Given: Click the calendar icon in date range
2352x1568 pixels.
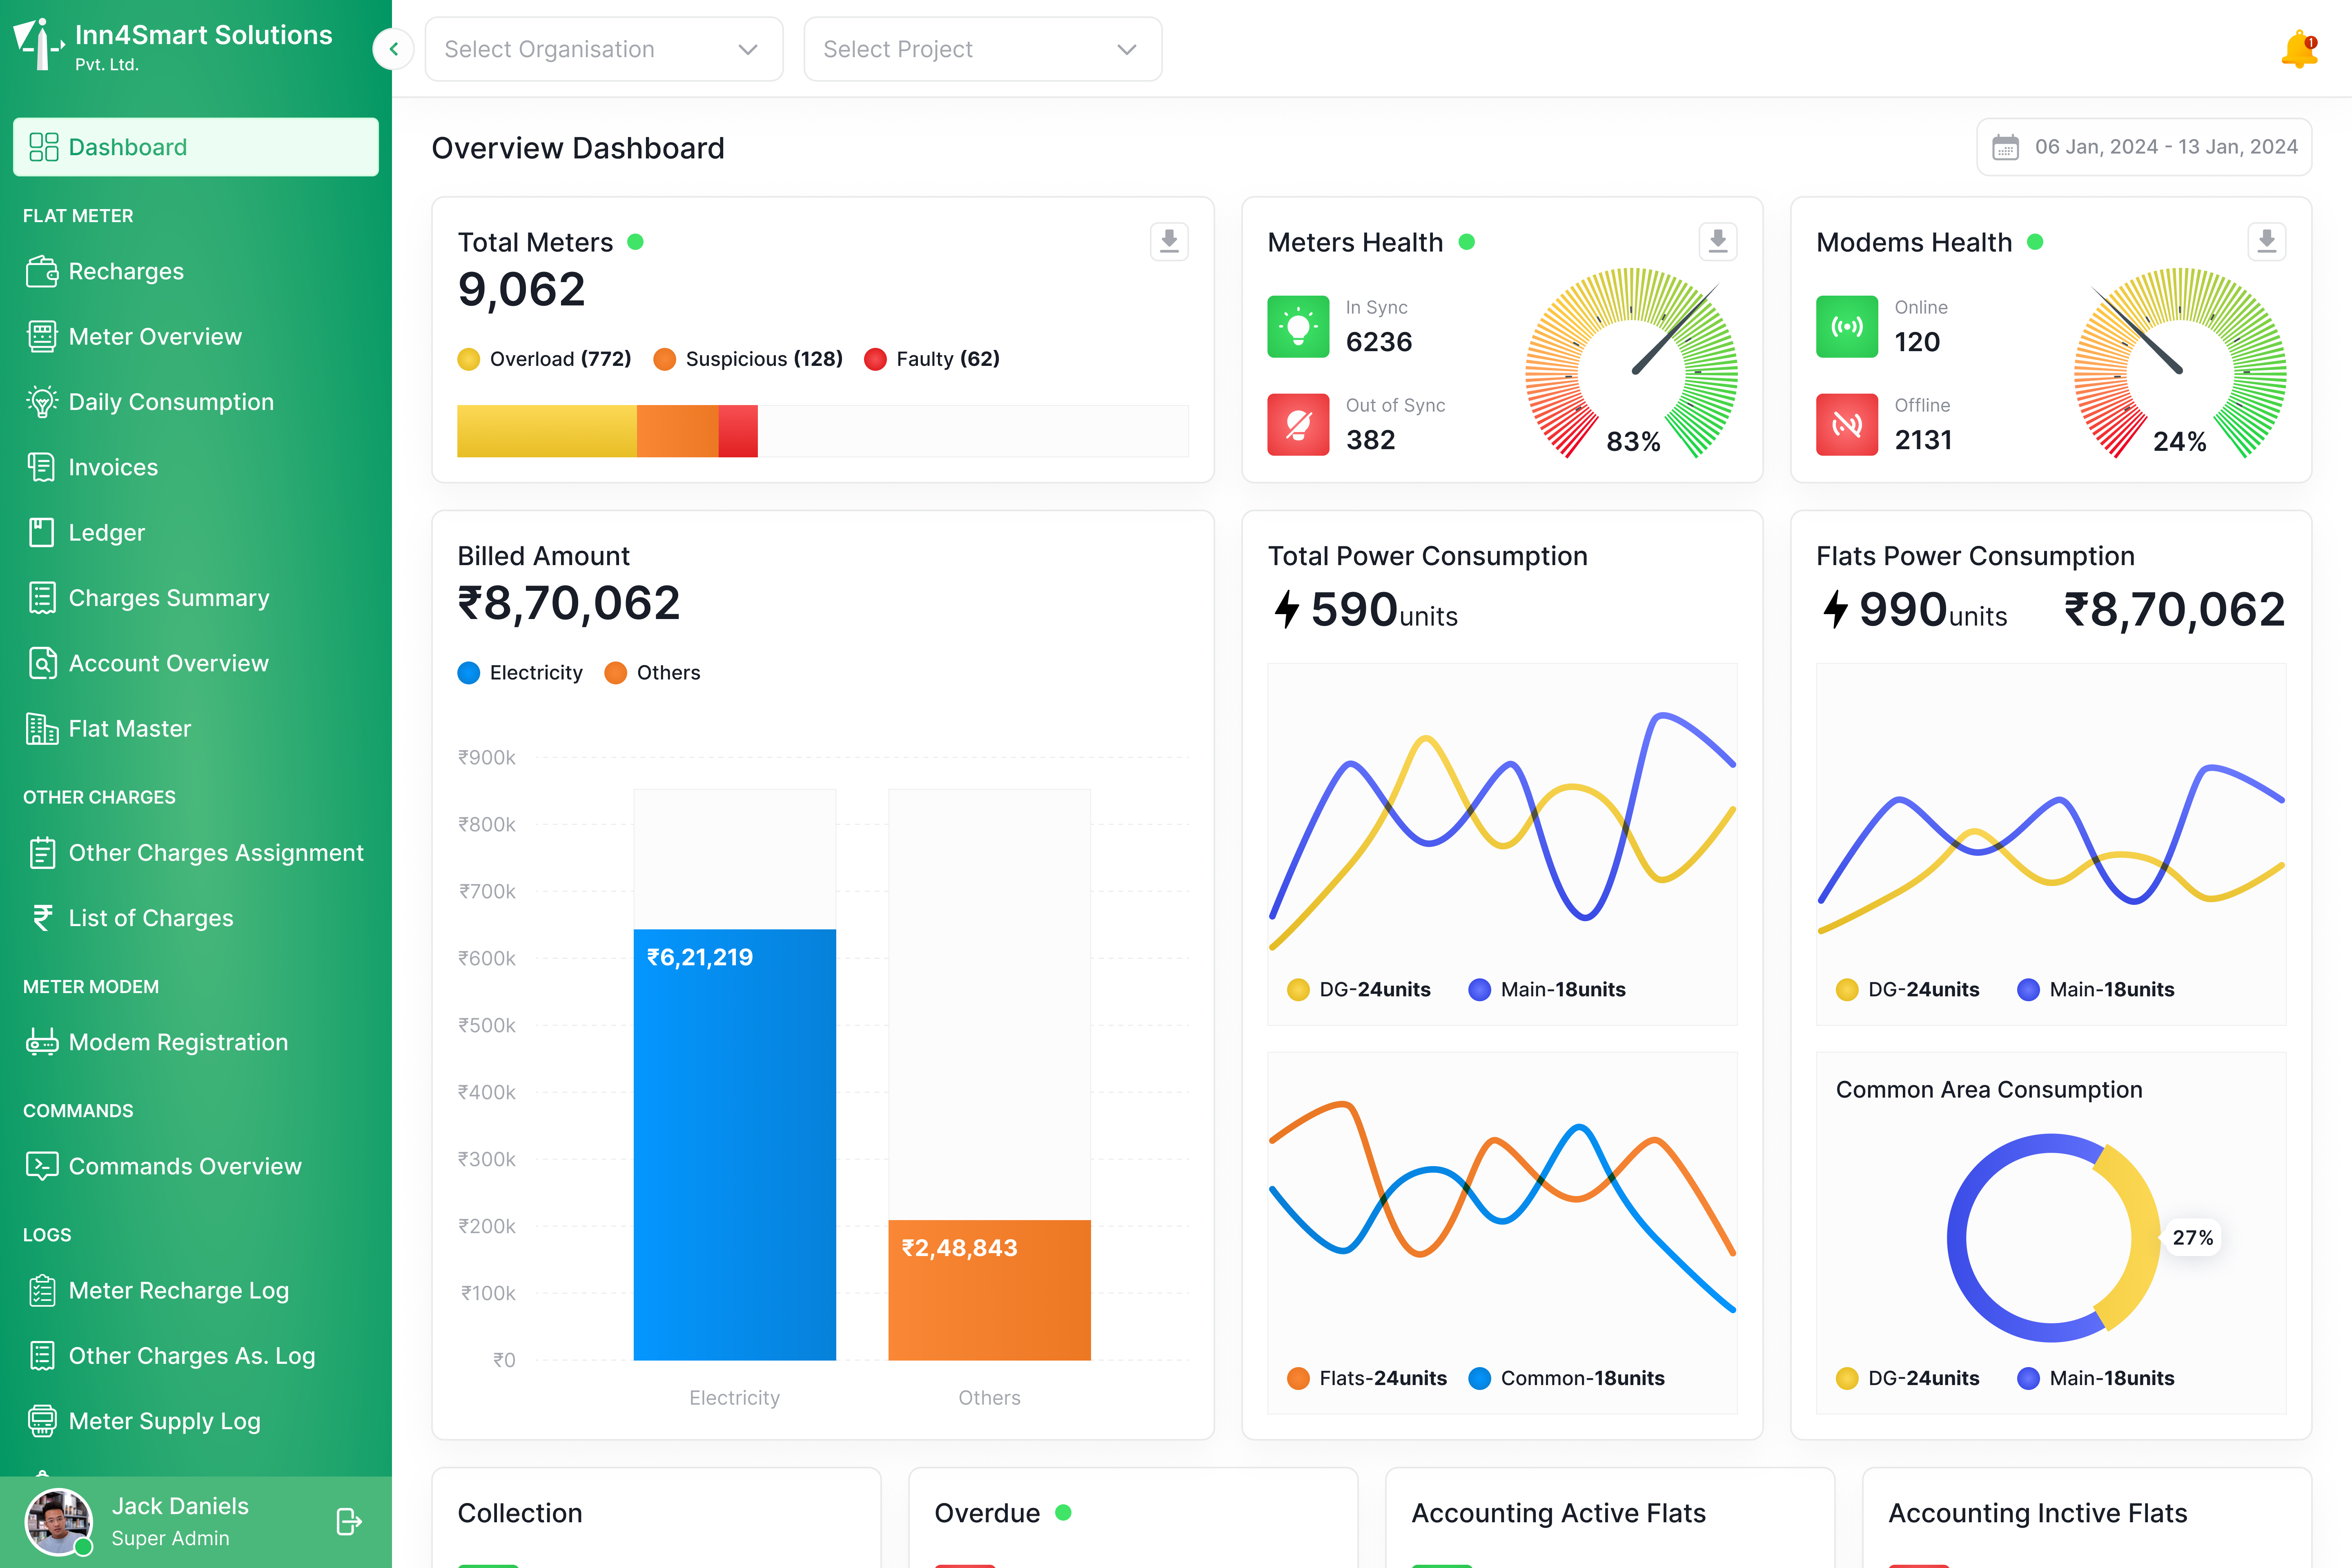Looking at the screenshot, I should pyautogui.click(x=2005, y=147).
